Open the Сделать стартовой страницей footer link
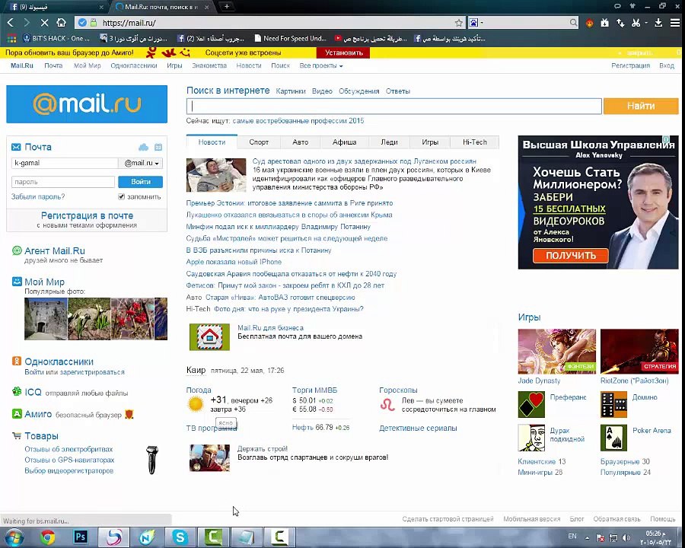 [x=448, y=519]
